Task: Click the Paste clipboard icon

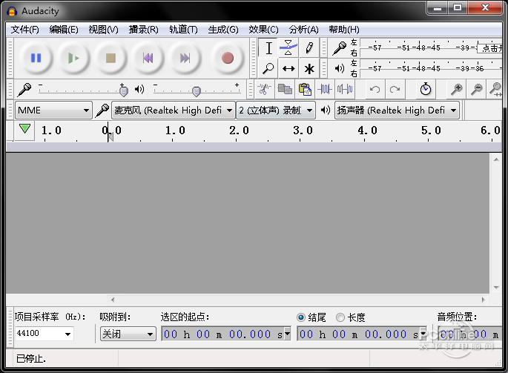Action: [304, 89]
